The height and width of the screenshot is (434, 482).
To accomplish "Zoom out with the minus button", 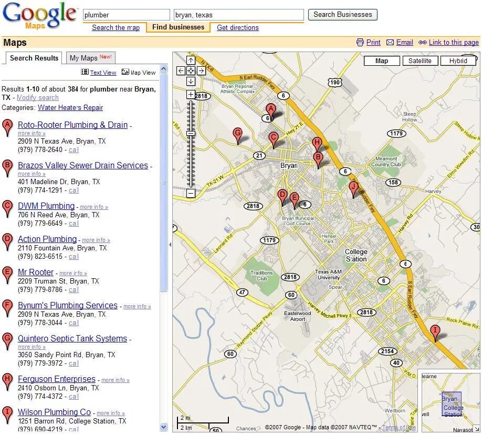I will [191, 194].
